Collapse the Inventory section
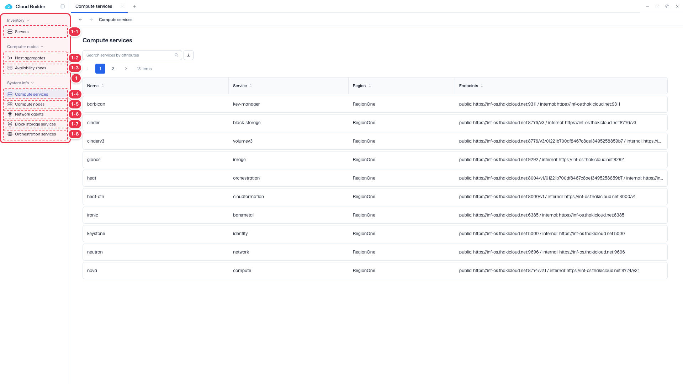The height and width of the screenshot is (384, 683). (x=18, y=20)
